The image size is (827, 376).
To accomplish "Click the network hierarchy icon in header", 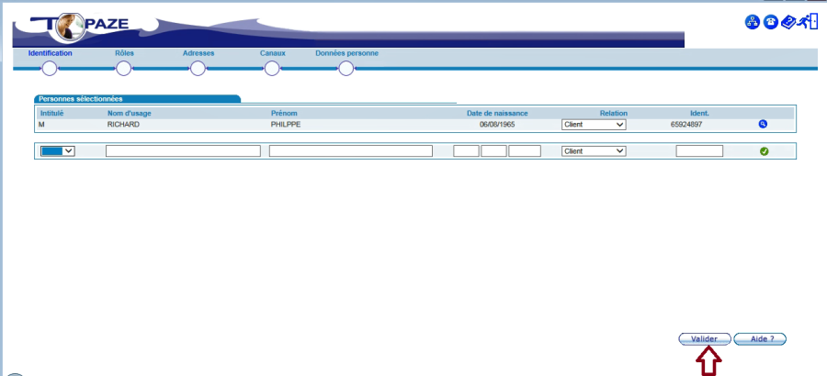I will point(752,23).
